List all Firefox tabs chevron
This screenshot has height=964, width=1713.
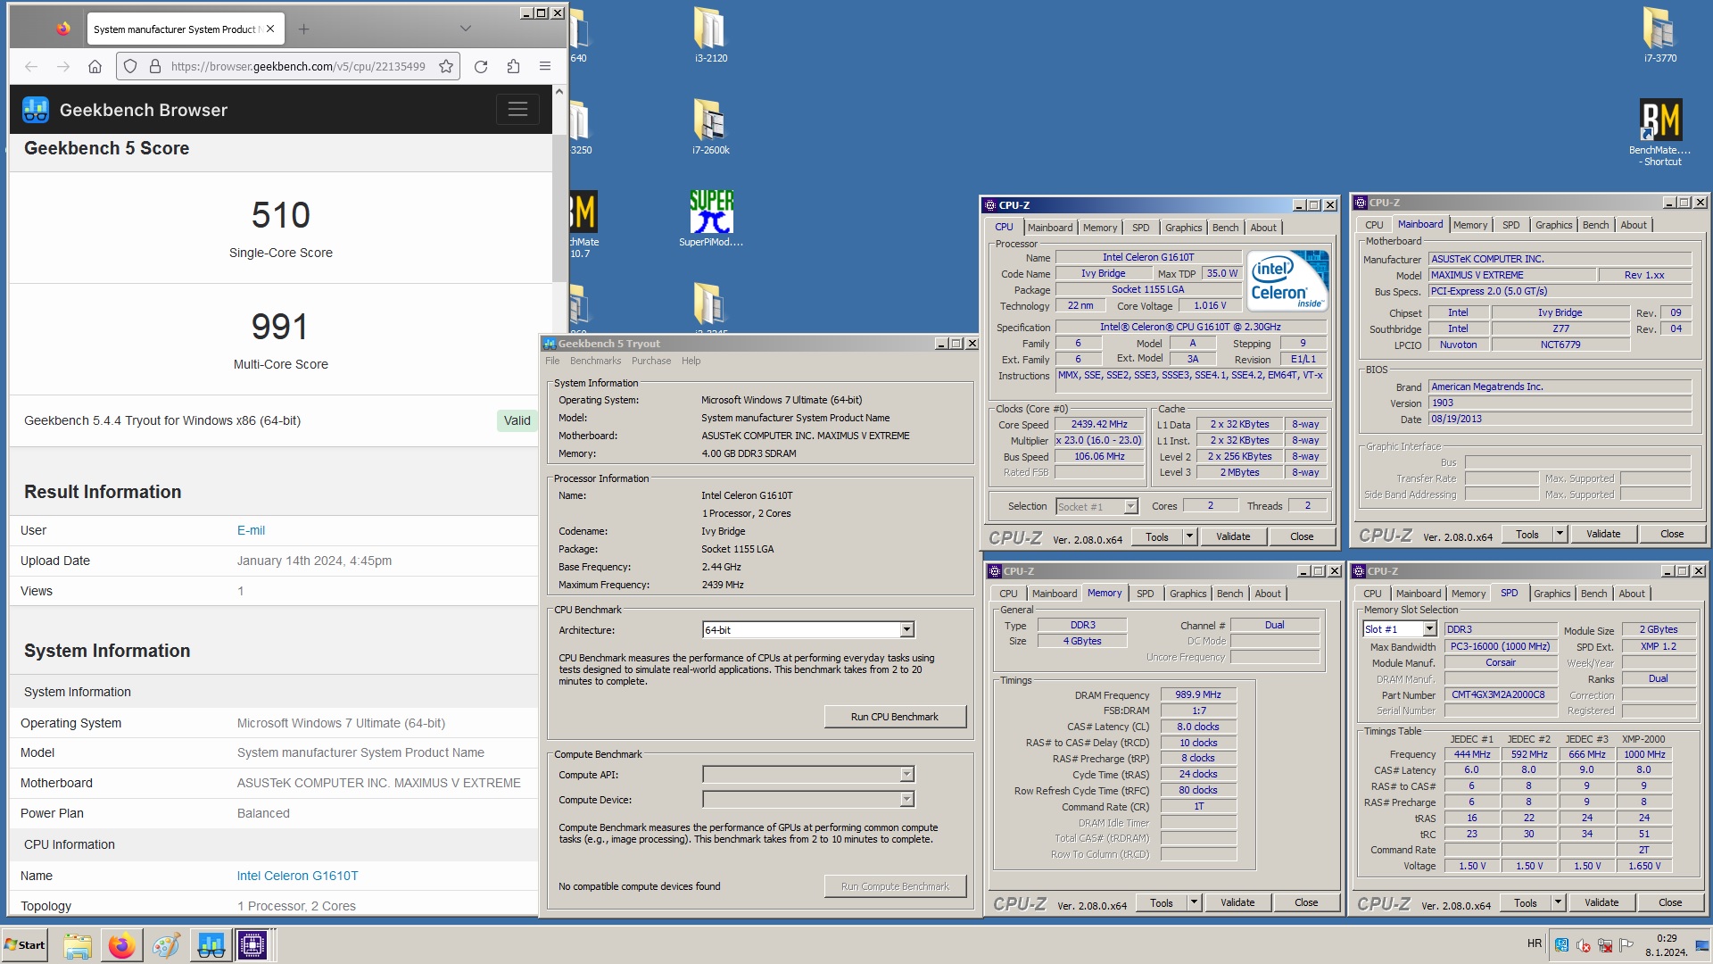click(x=465, y=29)
